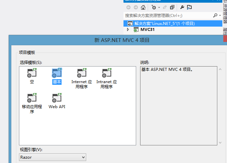The width and height of the screenshot is (227, 163).
Task: Click the 移动应用程序 label text
Action: pyautogui.click(x=32, y=109)
